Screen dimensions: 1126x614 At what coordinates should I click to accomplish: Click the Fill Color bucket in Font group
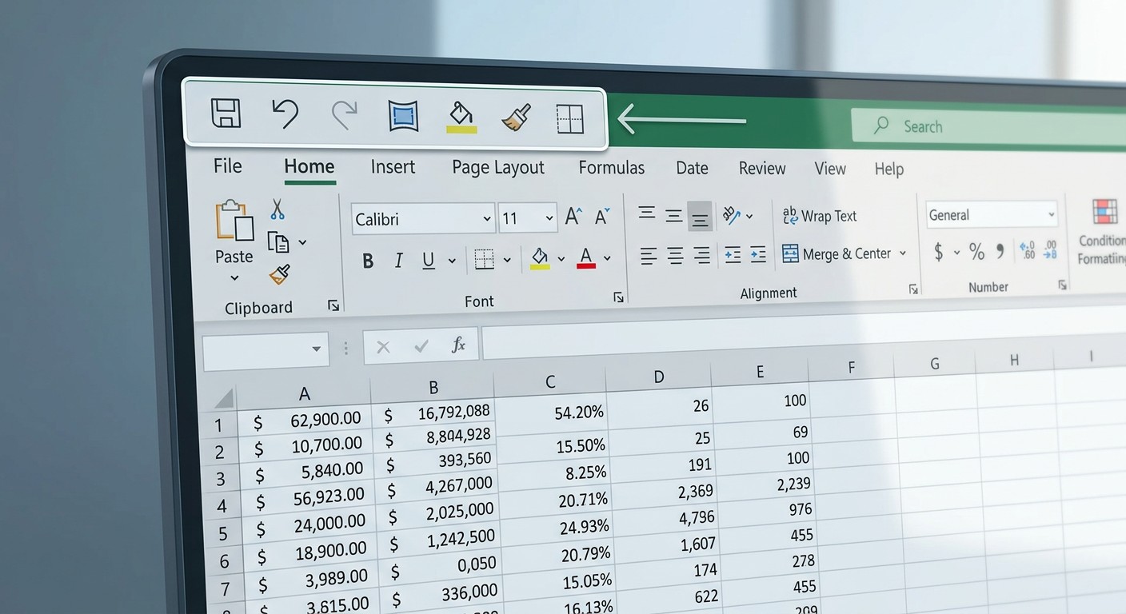click(x=540, y=258)
